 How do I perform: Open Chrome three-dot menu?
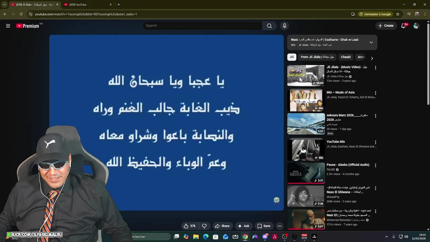(x=425, y=14)
